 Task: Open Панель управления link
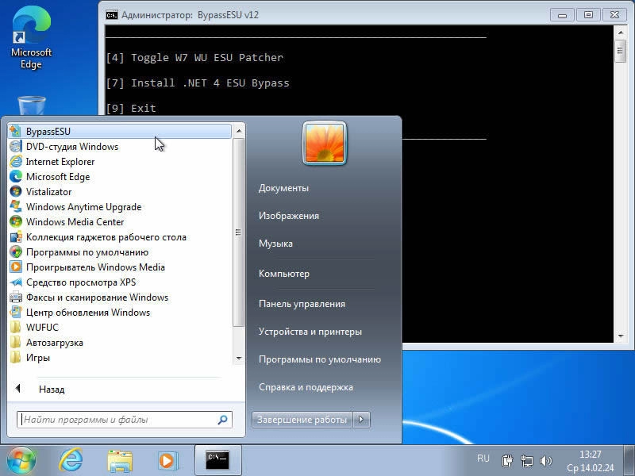click(x=302, y=304)
